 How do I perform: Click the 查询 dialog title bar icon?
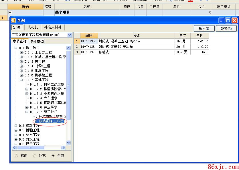[13, 20]
